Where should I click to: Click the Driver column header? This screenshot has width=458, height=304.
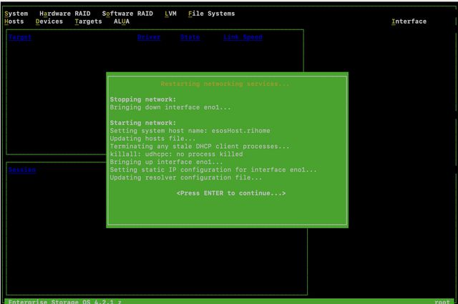click(x=149, y=37)
